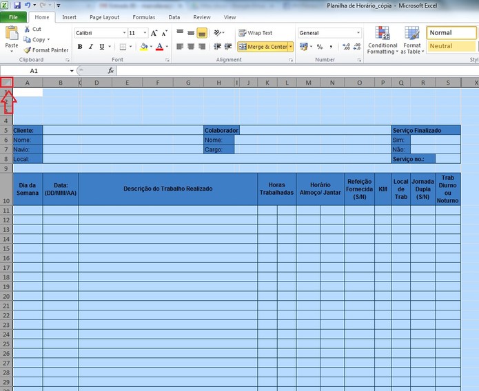Toggle Italic formatting

pyautogui.click(x=91, y=47)
